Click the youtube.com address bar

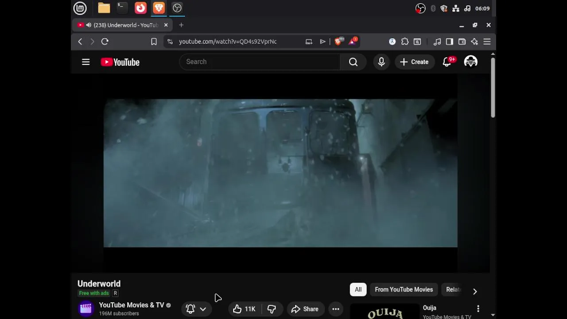point(228,42)
